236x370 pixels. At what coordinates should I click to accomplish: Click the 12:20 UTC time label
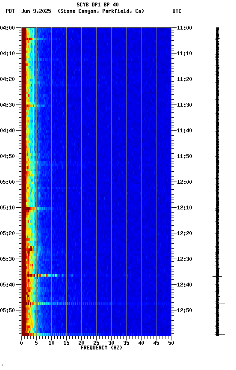pos(185,233)
